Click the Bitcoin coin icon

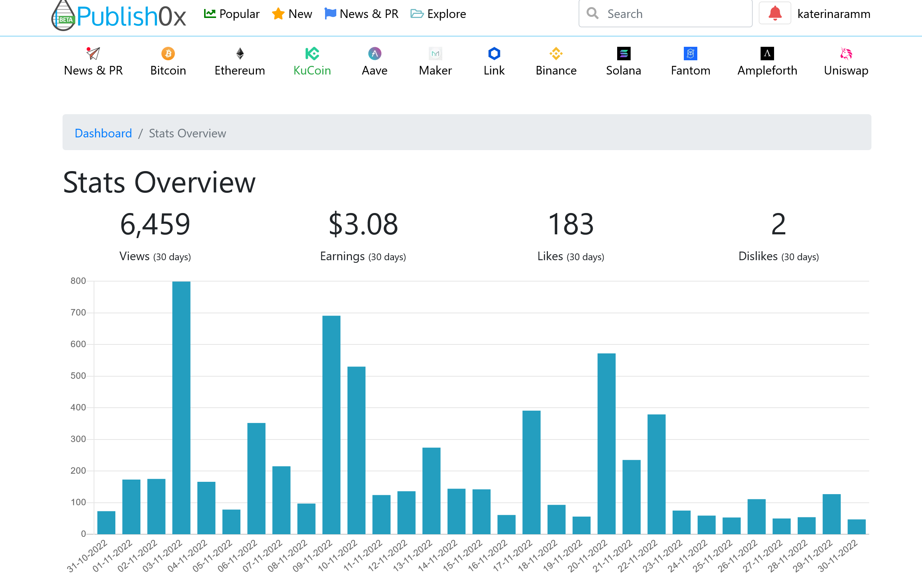[x=168, y=54]
